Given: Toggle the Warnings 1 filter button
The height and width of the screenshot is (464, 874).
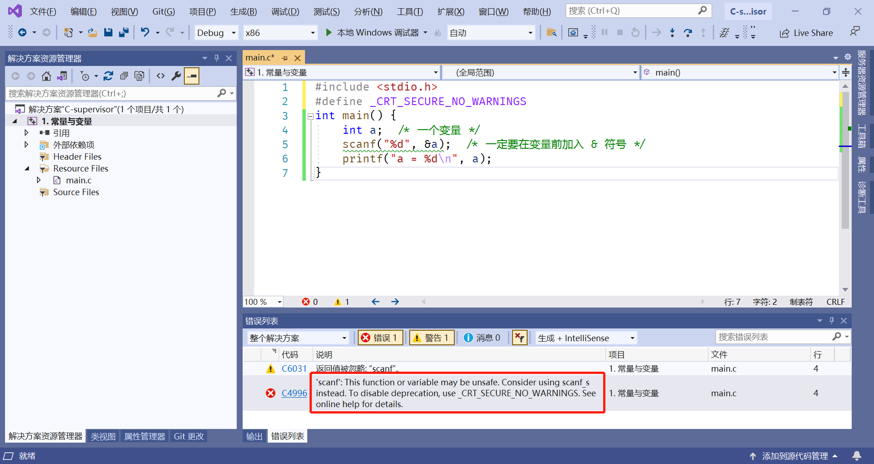Looking at the screenshot, I should coord(432,338).
